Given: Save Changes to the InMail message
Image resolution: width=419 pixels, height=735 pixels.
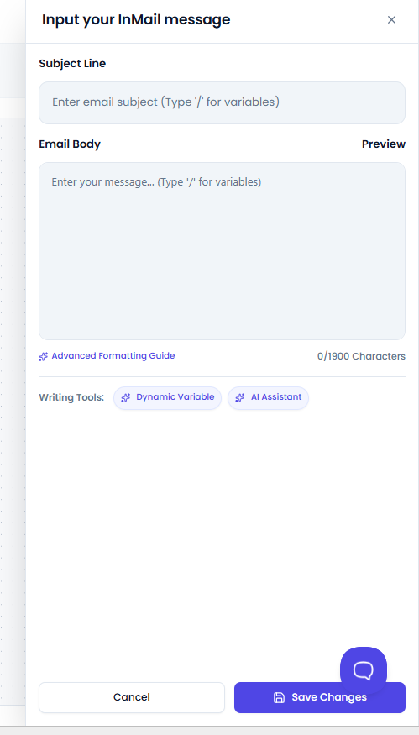Looking at the screenshot, I should pos(320,697).
